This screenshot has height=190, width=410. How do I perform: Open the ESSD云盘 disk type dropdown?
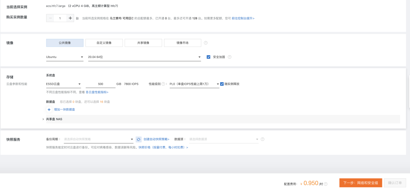(x=63, y=84)
